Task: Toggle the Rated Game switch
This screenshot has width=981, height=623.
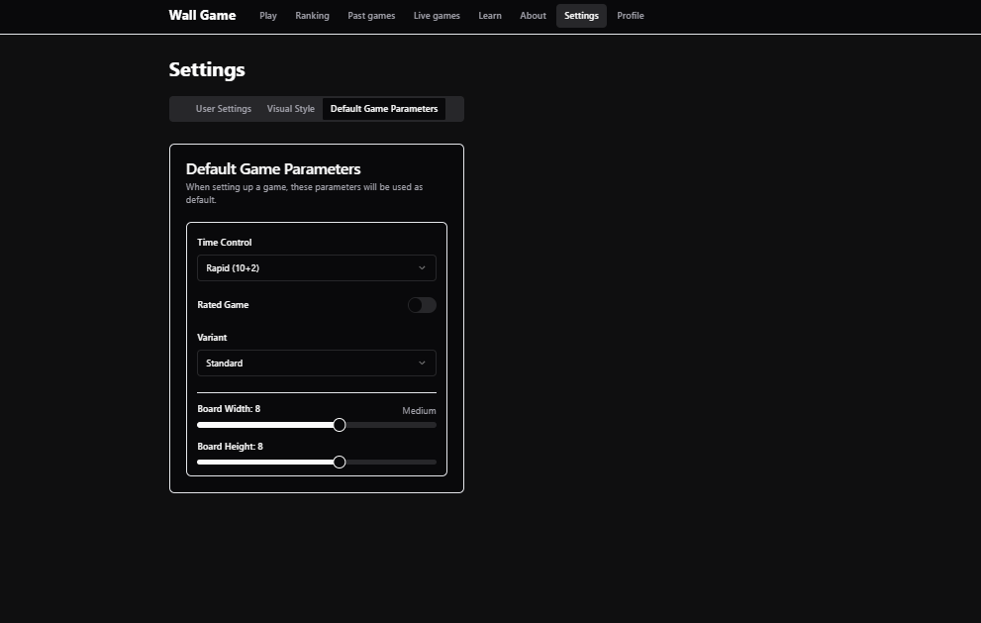Action: click(422, 305)
